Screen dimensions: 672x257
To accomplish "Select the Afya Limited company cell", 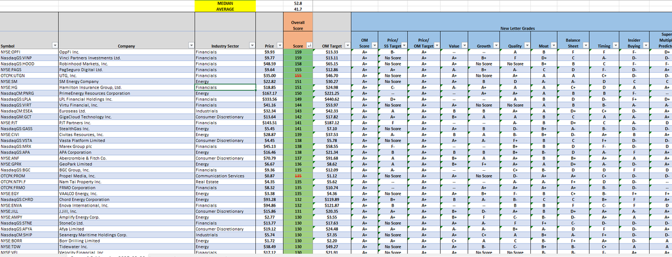I will [x=126, y=228].
